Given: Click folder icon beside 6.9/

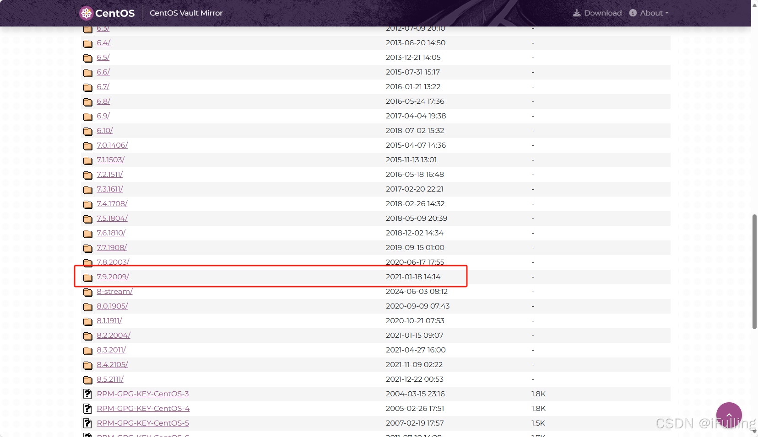Looking at the screenshot, I should pyautogui.click(x=88, y=117).
